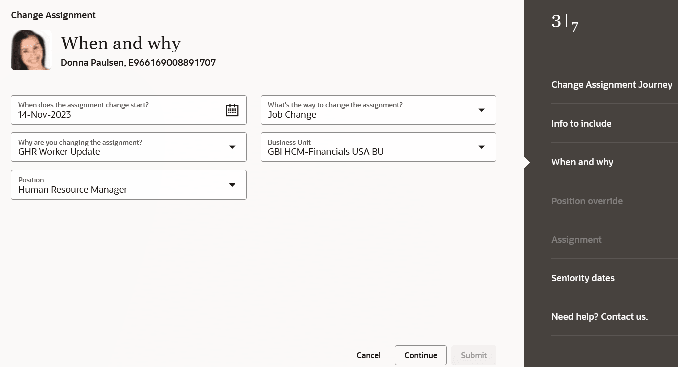This screenshot has height=367, width=678.
Task: Select the 'Change Assignment Journey' step
Action: 612,84
